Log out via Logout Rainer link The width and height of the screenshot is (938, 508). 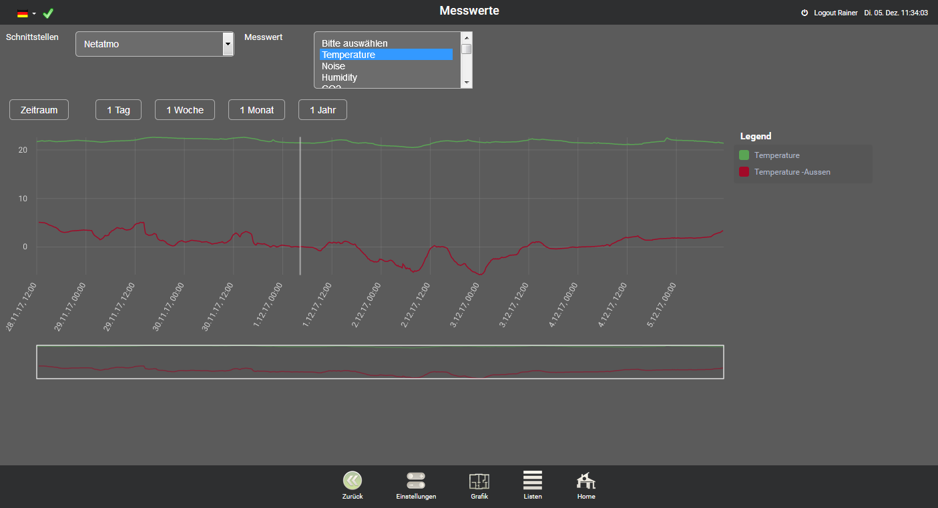click(836, 13)
